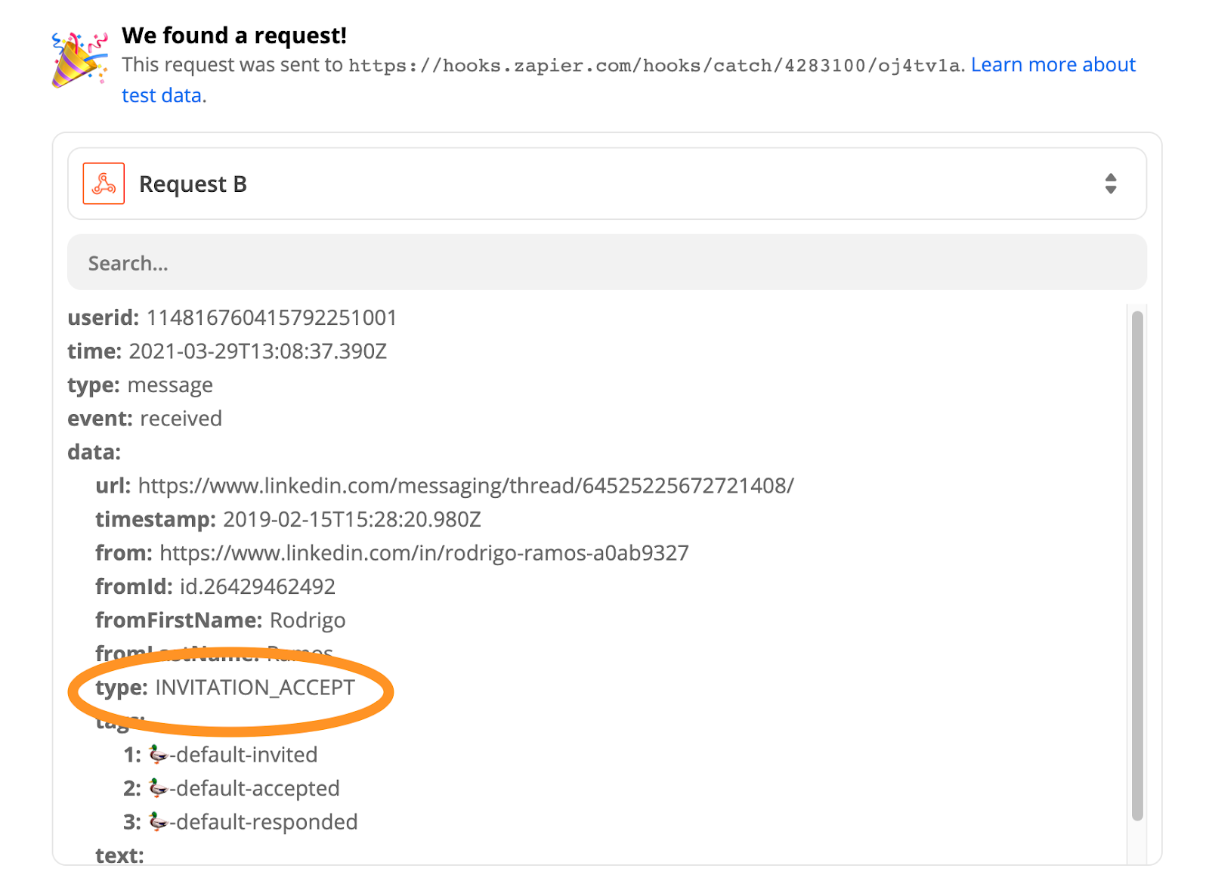This screenshot has width=1209, height=884.
Task: Open the Request B dropdown selector
Action: click(x=606, y=184)
